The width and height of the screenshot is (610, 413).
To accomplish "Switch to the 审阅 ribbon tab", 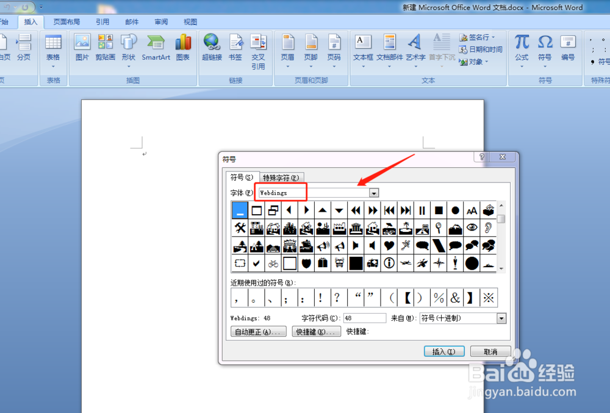I will point(161,22).
